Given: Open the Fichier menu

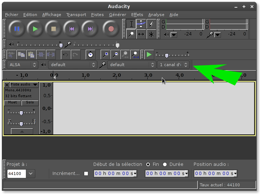Looking at the screenshot, I should (12, 15).
